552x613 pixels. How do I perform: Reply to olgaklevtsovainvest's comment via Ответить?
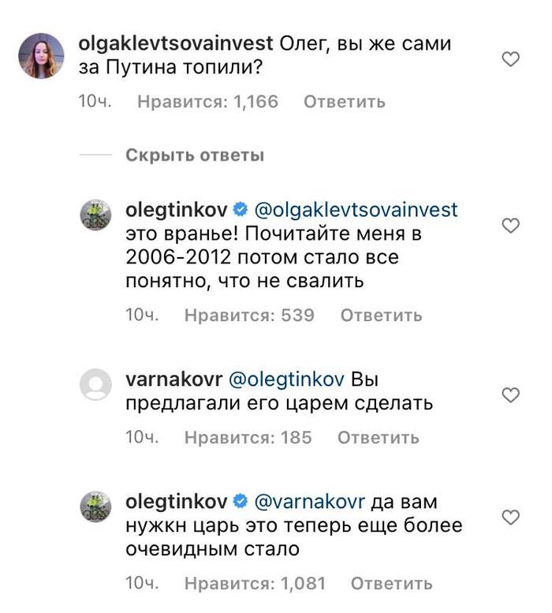[x=344, y=102]
